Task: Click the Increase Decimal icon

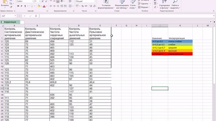Action: click(91, 6)
